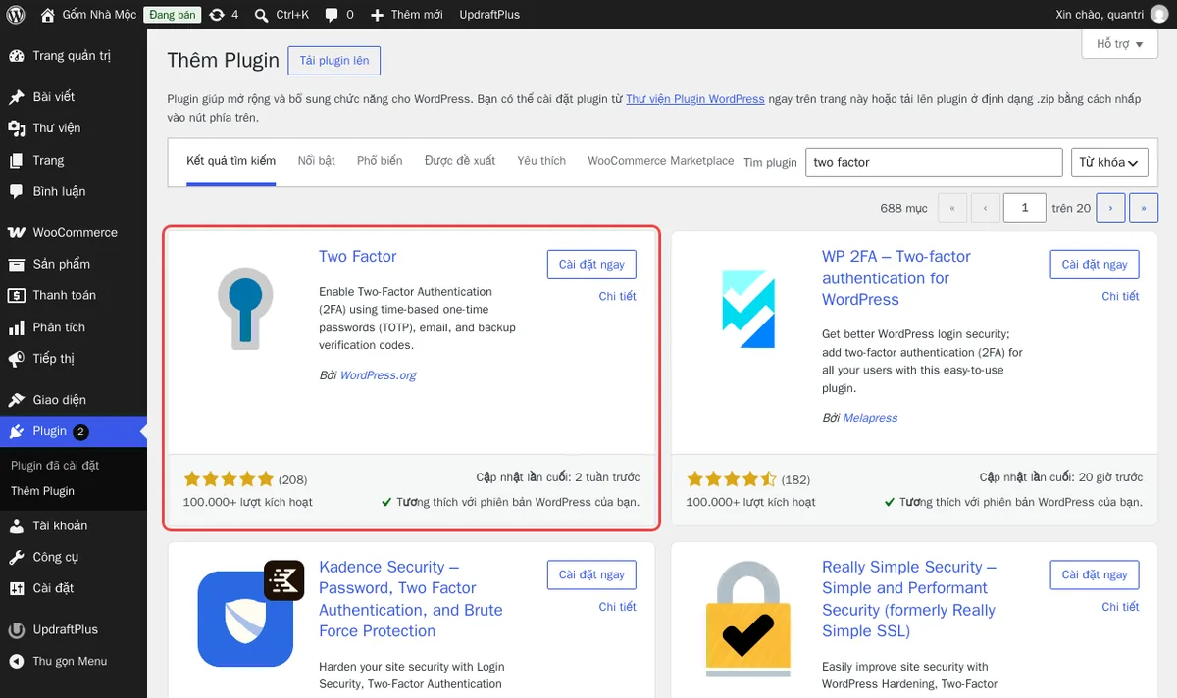Install the Two Factor plugin now
The width and height of the screenshot is (1177, 698).
tap(591, 265)
